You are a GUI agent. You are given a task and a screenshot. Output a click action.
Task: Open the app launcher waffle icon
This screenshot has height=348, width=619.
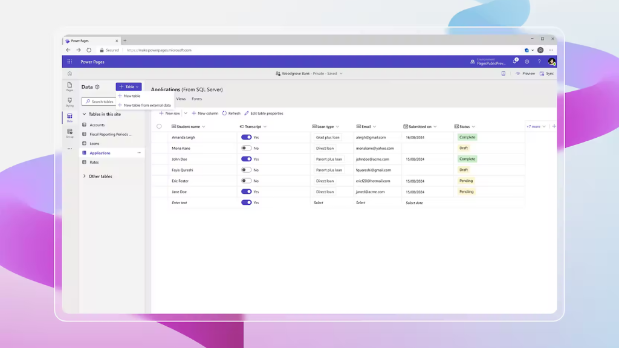pos(70,62)
